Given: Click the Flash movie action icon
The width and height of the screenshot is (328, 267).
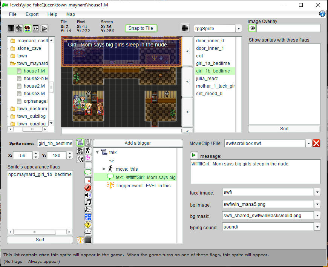Looking at the screenshot, I should coord(88,188).
